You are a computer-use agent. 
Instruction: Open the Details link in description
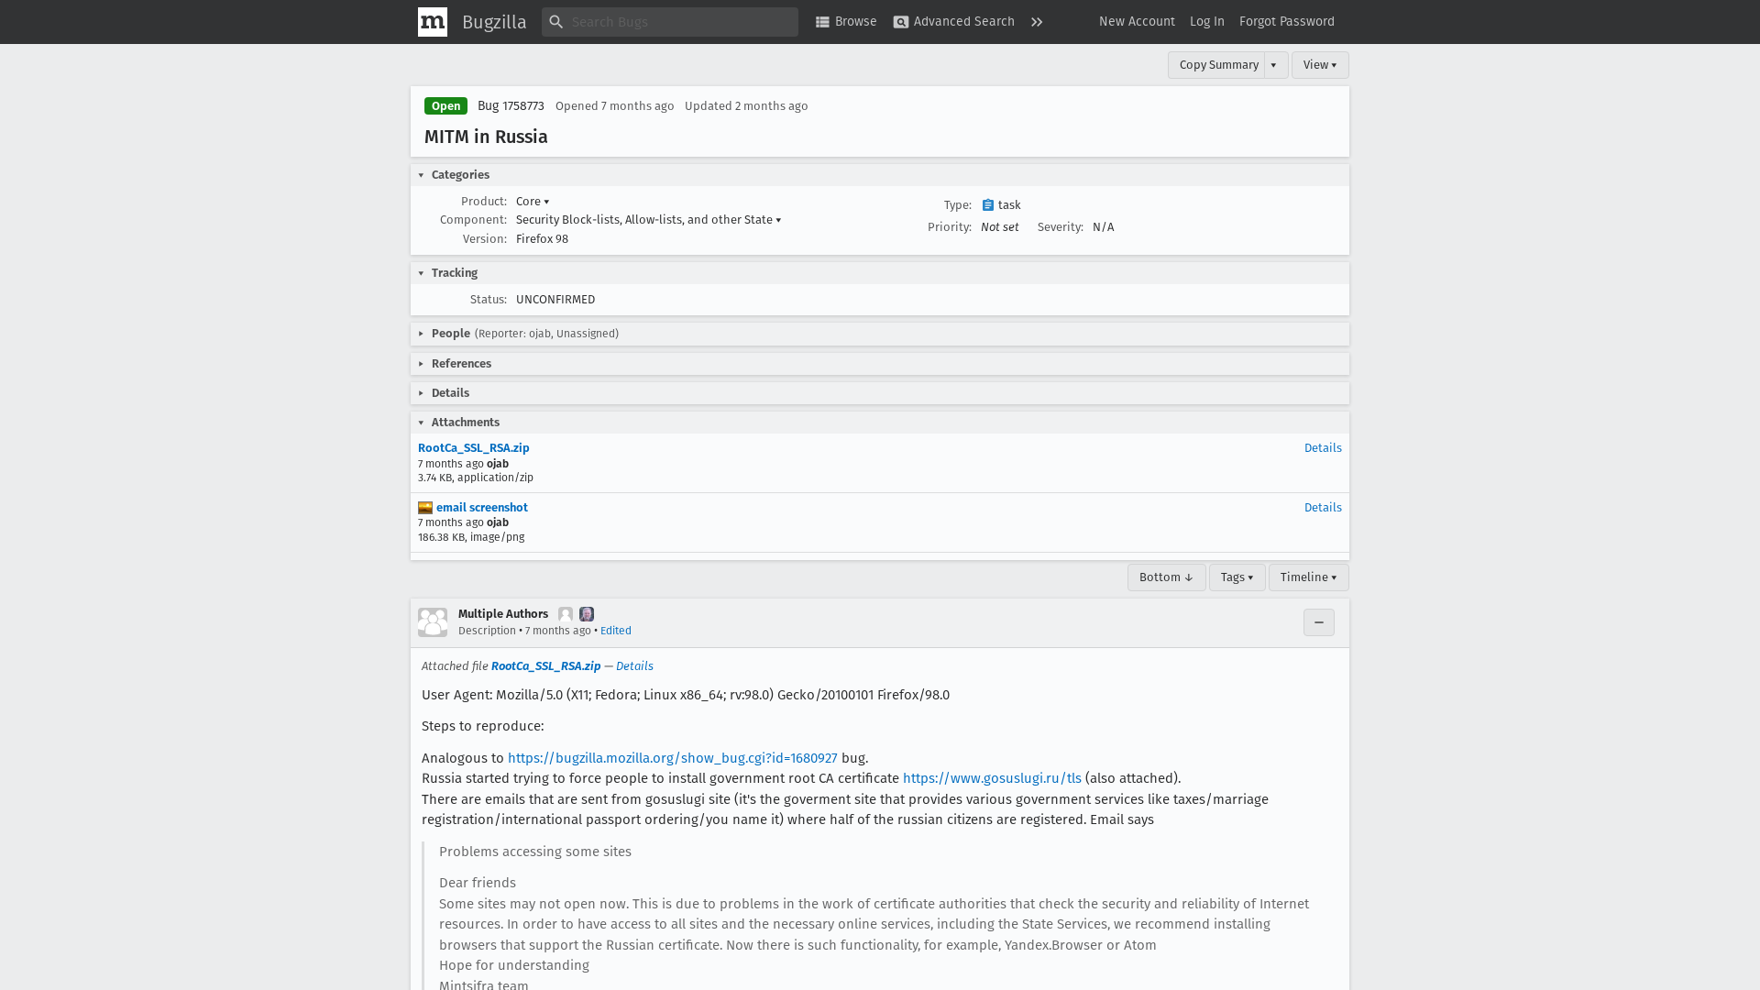pyautogui.click(x=634, y=666)
